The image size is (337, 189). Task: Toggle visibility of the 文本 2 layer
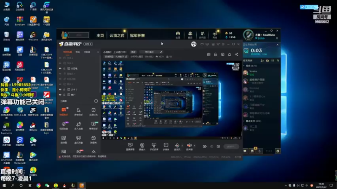(x=60, y=58)
